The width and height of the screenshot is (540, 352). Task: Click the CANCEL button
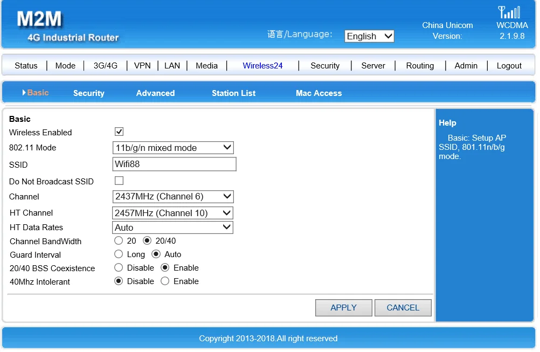pos(403,308)
